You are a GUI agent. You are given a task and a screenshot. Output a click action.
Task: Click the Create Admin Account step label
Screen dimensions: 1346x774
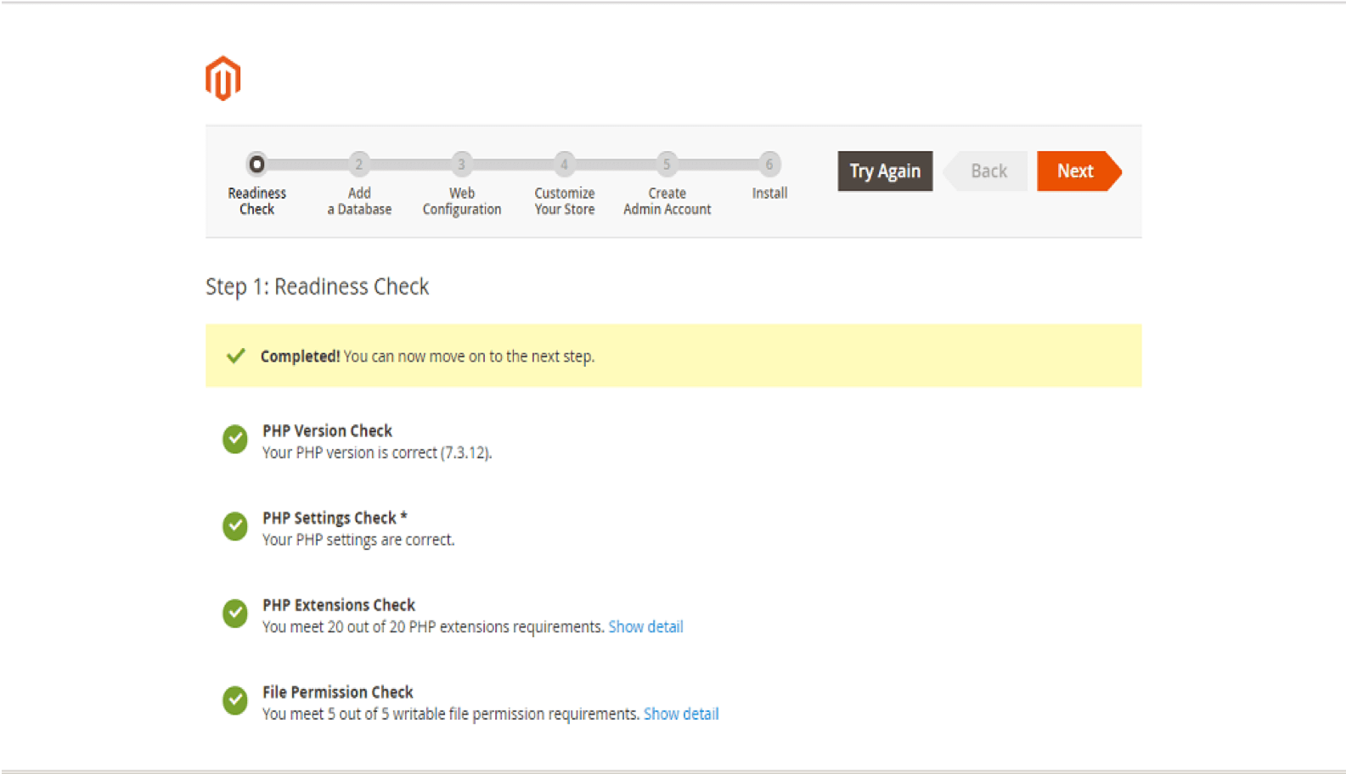[667, 201]
